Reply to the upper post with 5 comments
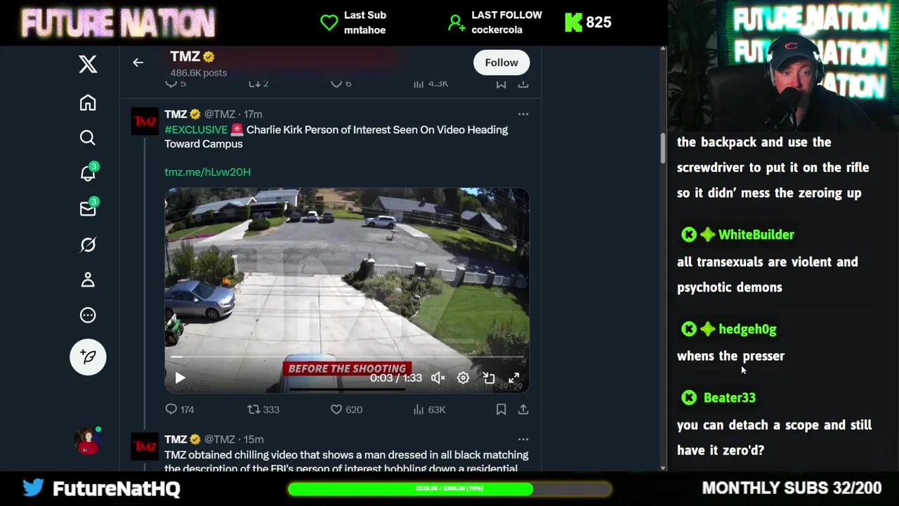The height and width of the screenshot is (506, 899). pos(176,84)
